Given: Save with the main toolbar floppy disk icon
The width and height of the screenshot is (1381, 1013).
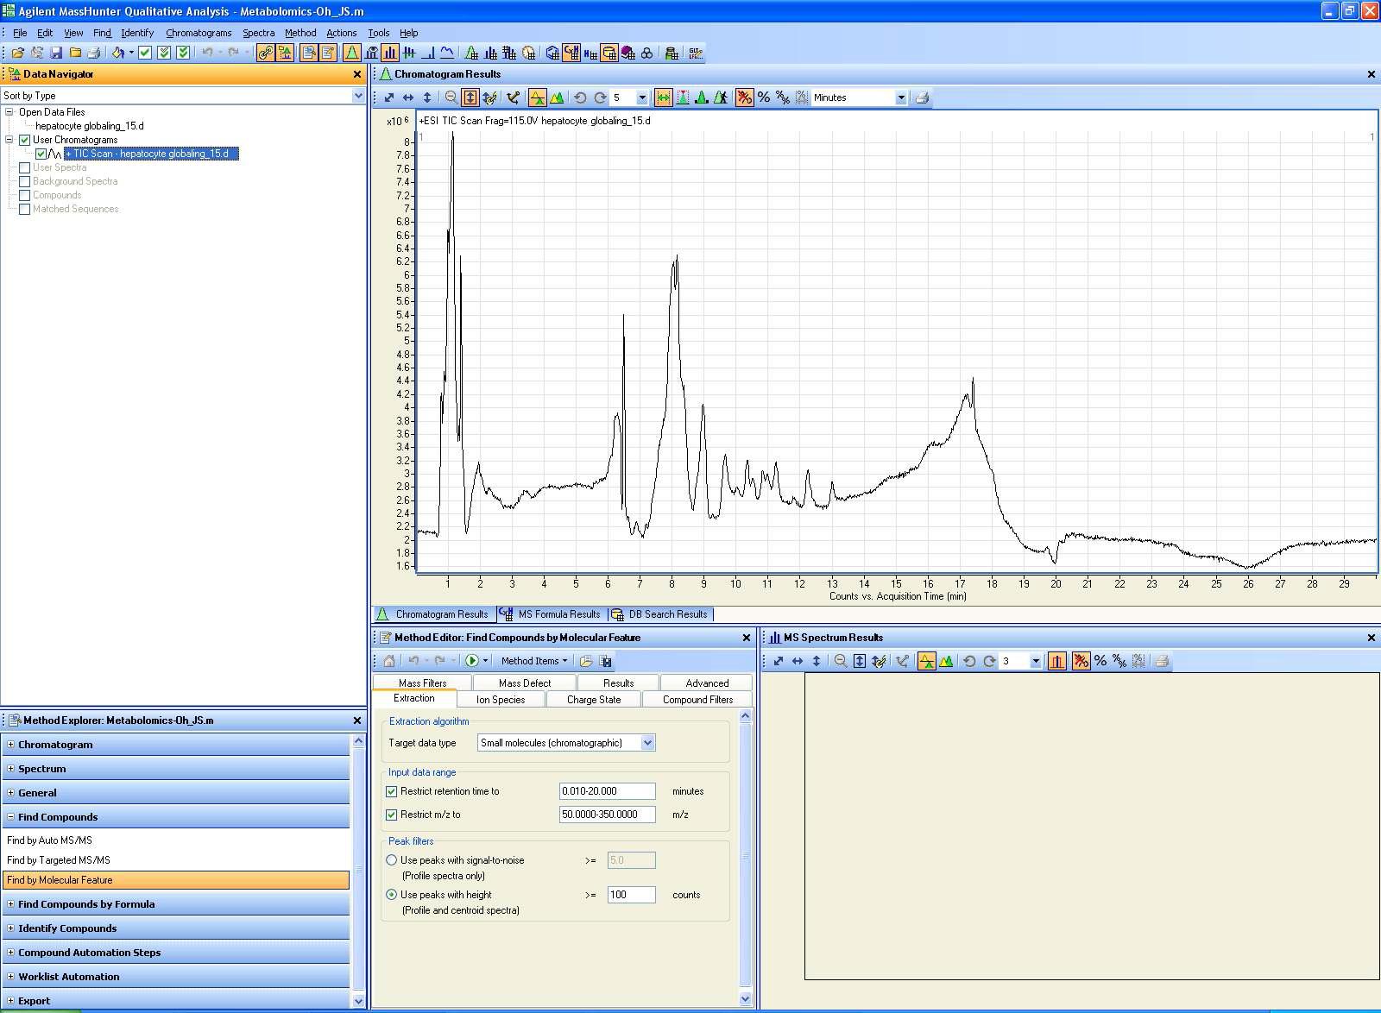Looking at the screenshot, I should click(x=56, y=53).
